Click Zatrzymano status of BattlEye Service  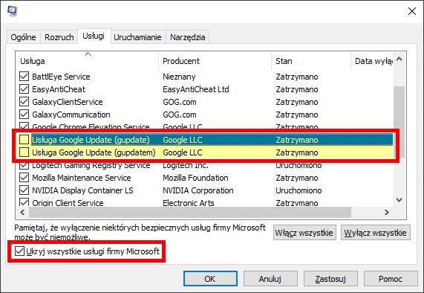pyautogui.click(x=296, y=77)
